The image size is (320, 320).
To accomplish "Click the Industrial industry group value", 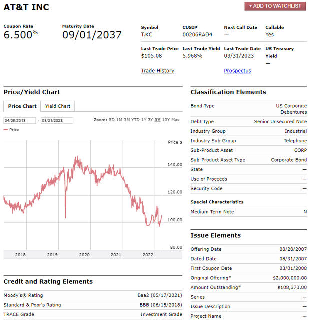I will [x=296, y=131].
